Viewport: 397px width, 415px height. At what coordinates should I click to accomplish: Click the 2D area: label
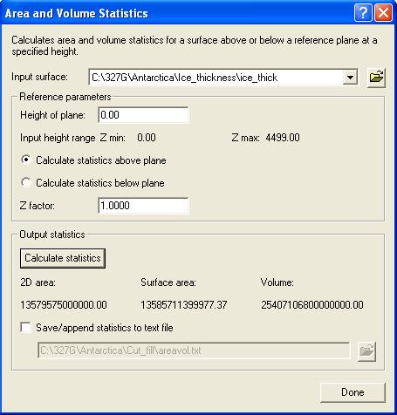38,282
